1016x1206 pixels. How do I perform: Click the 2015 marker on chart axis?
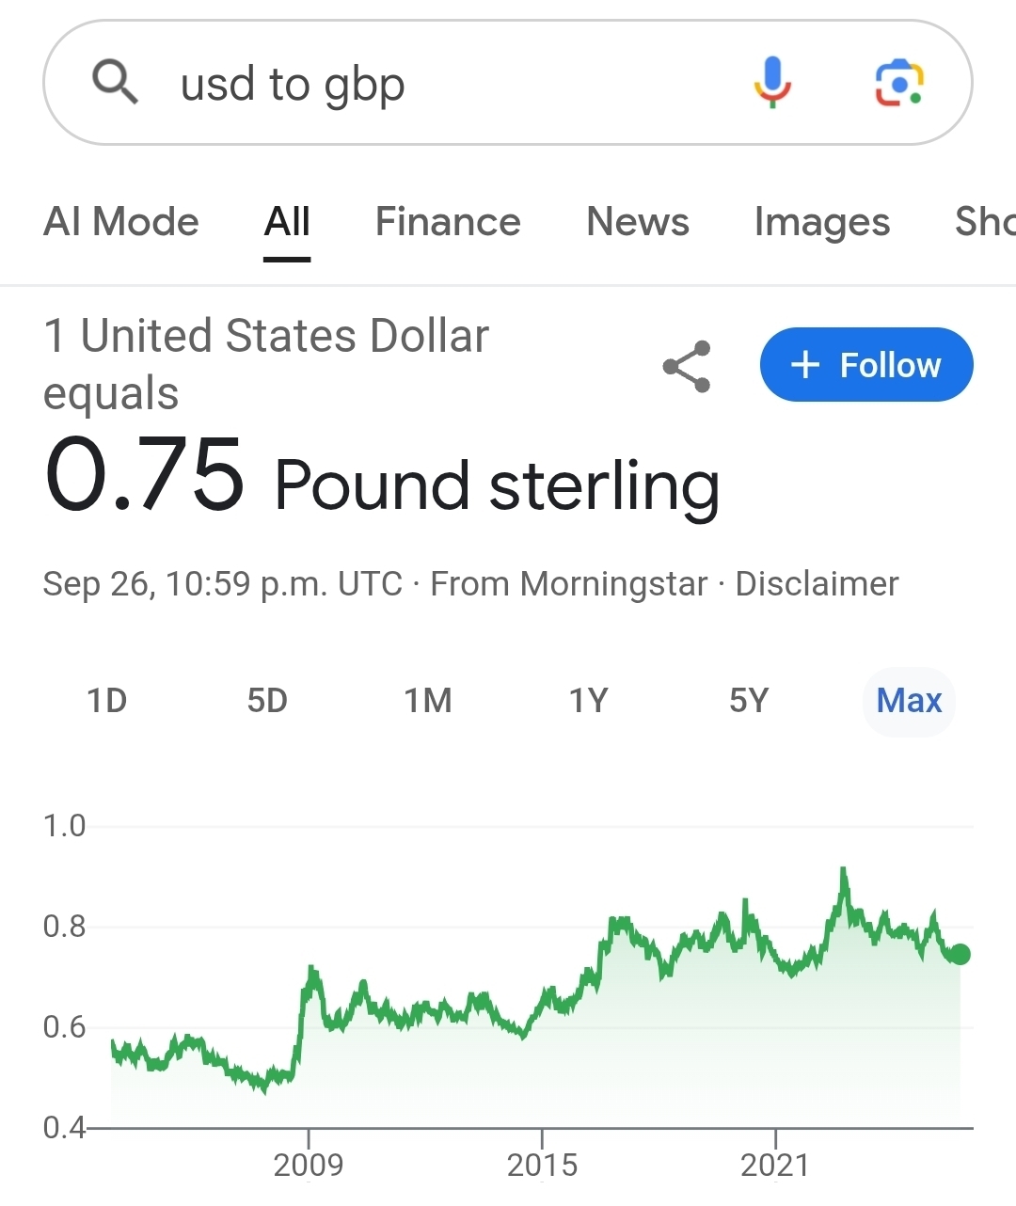tap(542, 1165)
